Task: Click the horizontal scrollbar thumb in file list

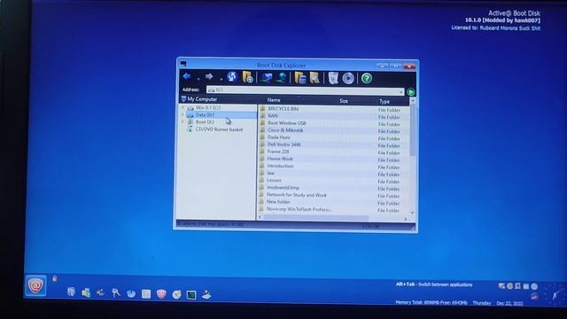Action: (x=315, y=218)
